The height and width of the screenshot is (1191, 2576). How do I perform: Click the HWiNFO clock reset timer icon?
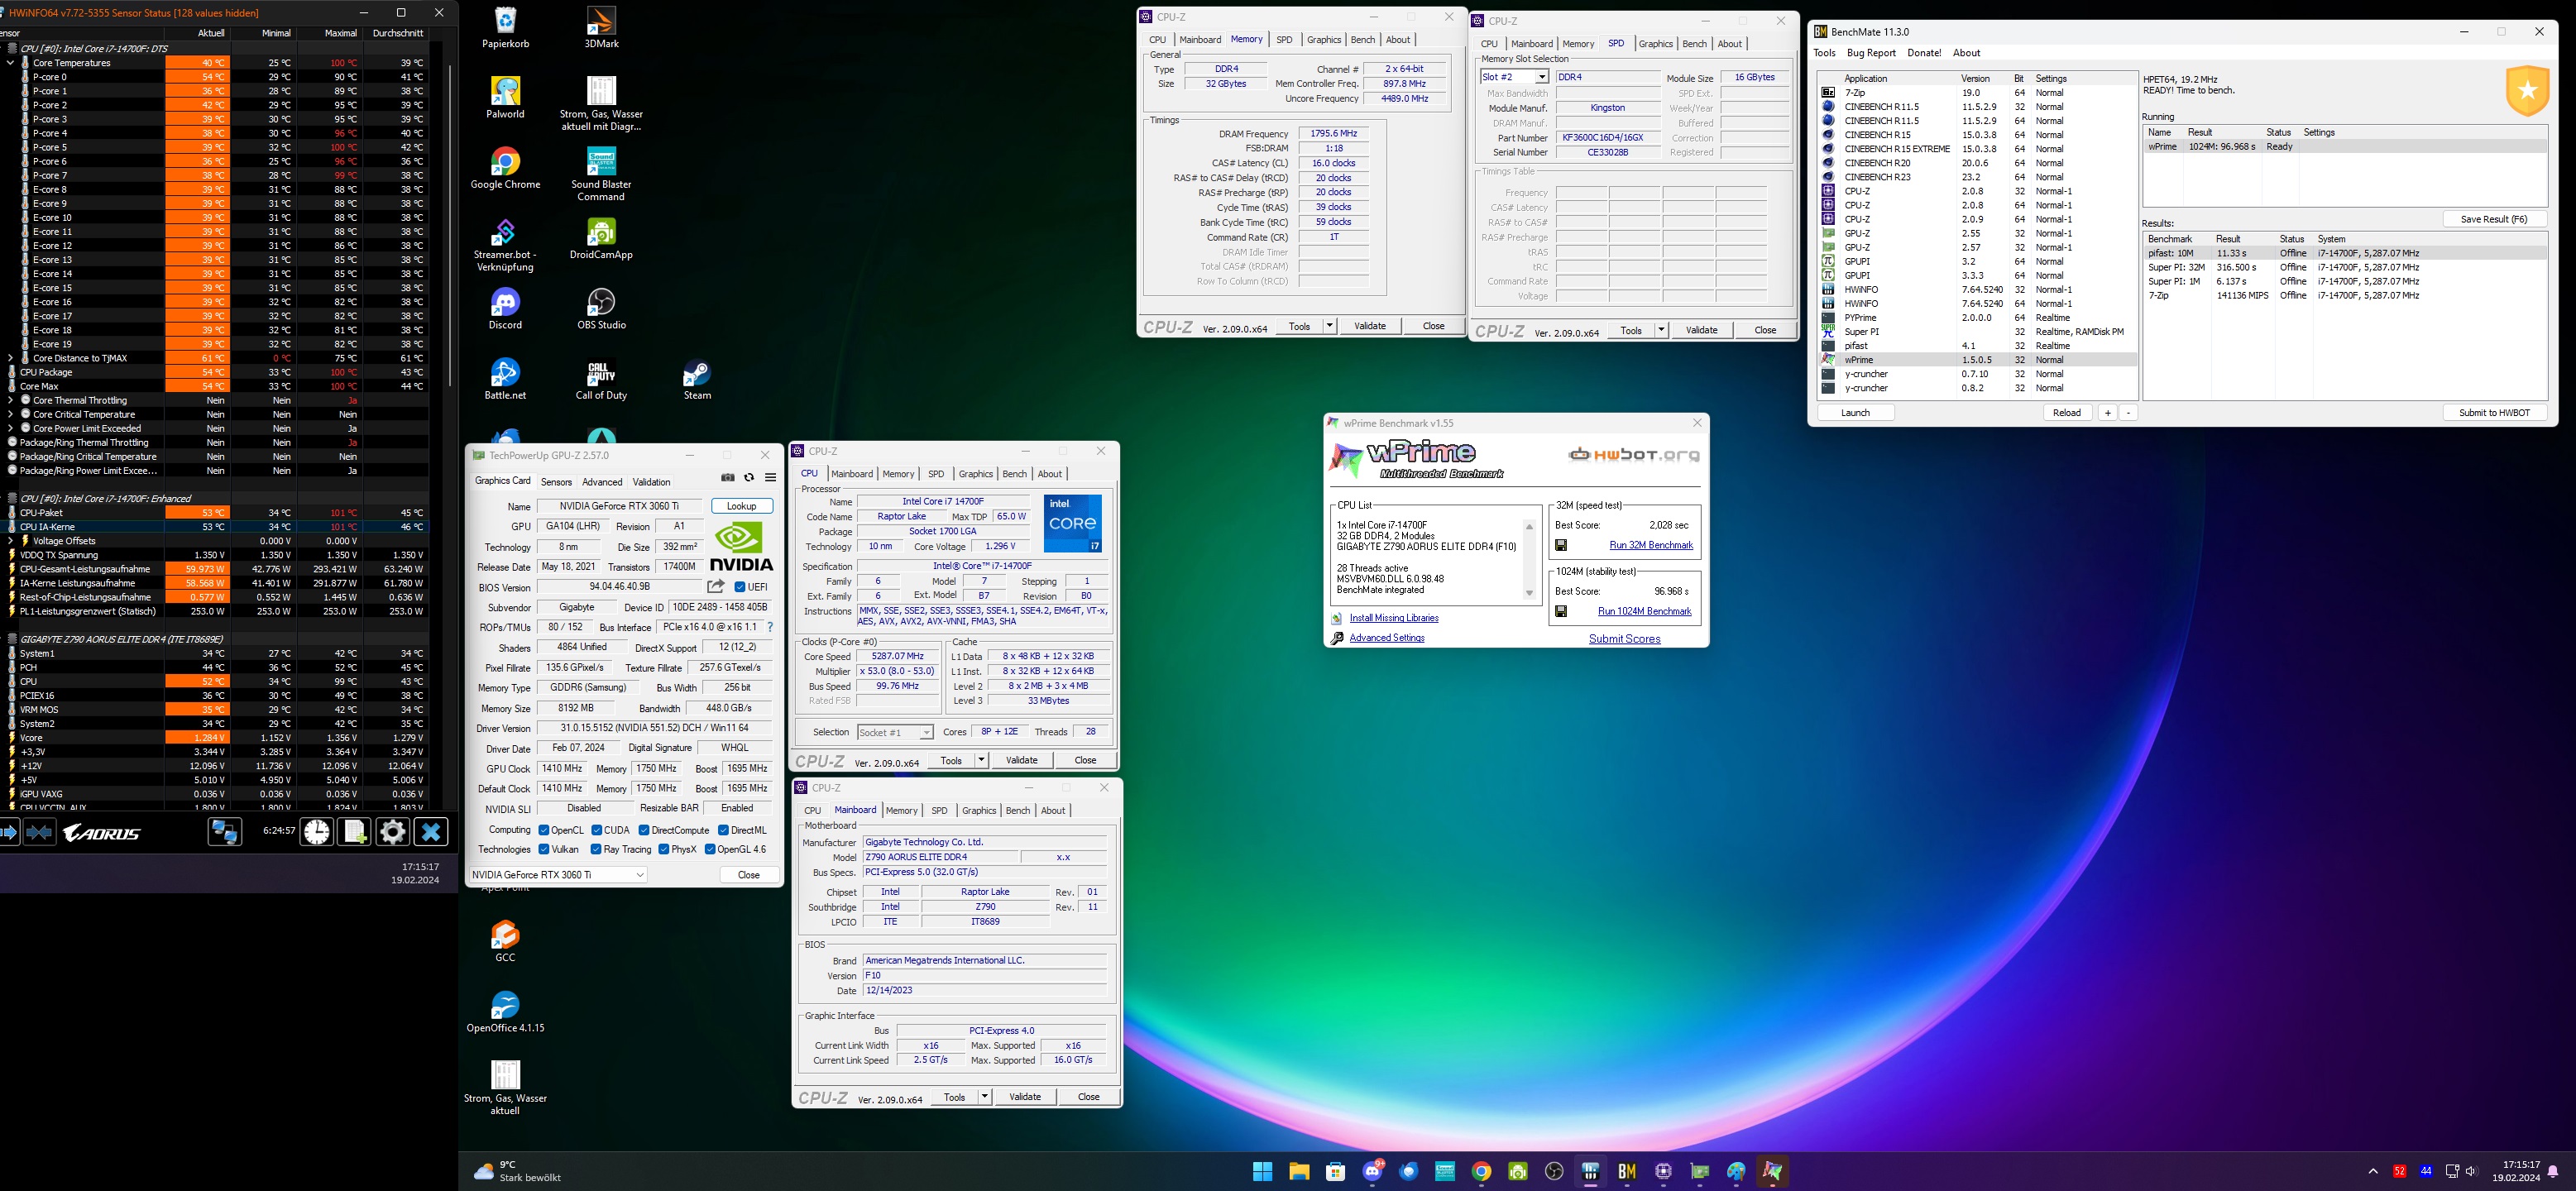pyautogui.click(x=317, y=832)
